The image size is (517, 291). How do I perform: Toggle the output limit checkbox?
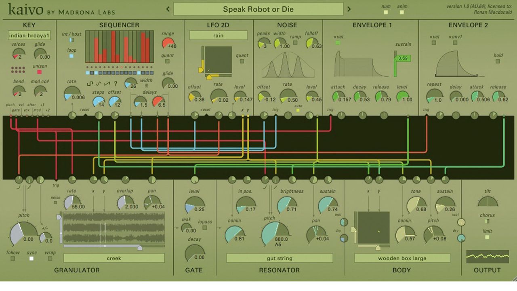tap(488, 237)
